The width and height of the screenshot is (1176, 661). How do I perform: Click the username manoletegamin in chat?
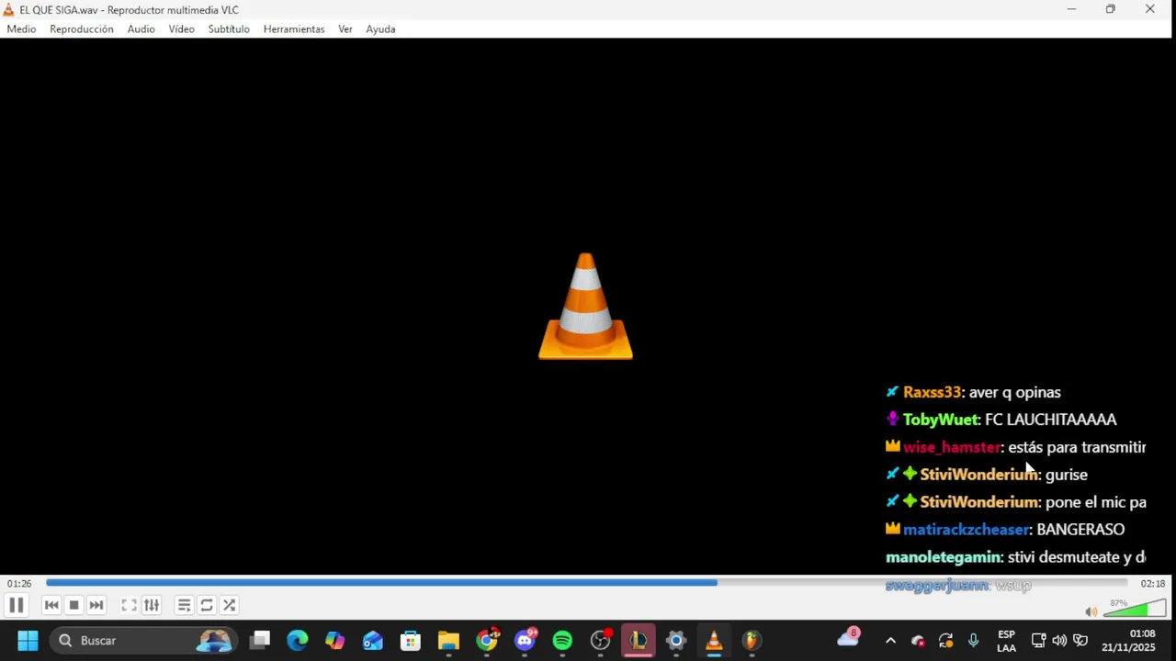click(943, 557)
